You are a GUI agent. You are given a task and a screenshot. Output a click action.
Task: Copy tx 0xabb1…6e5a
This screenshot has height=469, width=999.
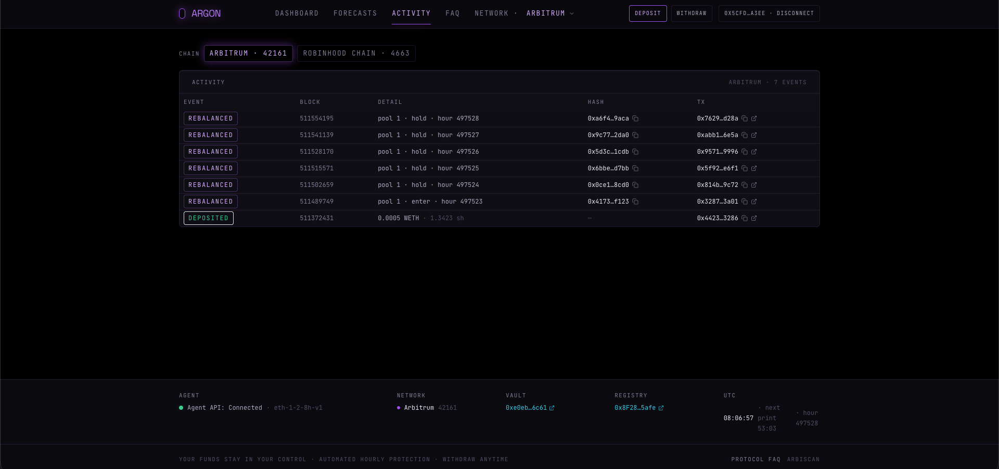745,135
